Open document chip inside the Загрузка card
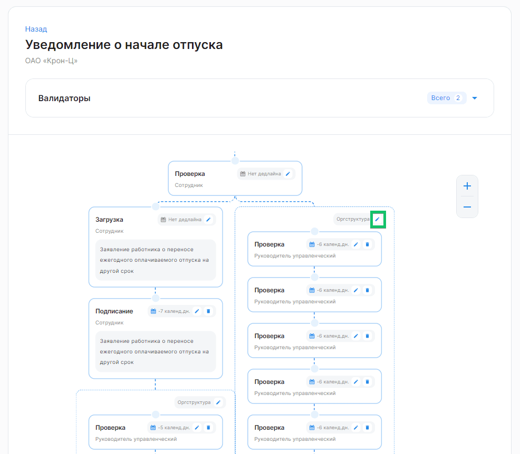The width and height of the screenshot is (520, 454). click(156, 260)
